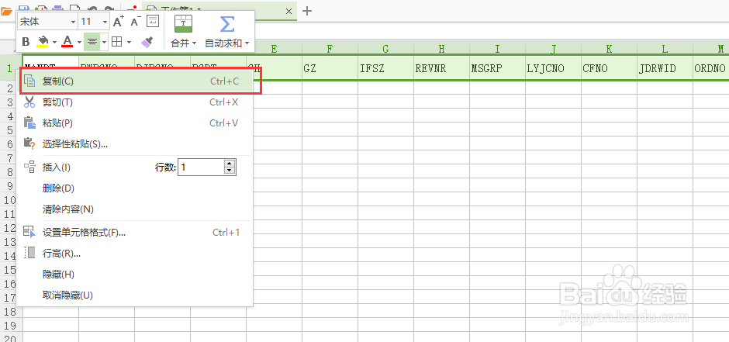The image size is (729, 342).
Task: Add a new document tab with plus
Action: click(307, 11)
